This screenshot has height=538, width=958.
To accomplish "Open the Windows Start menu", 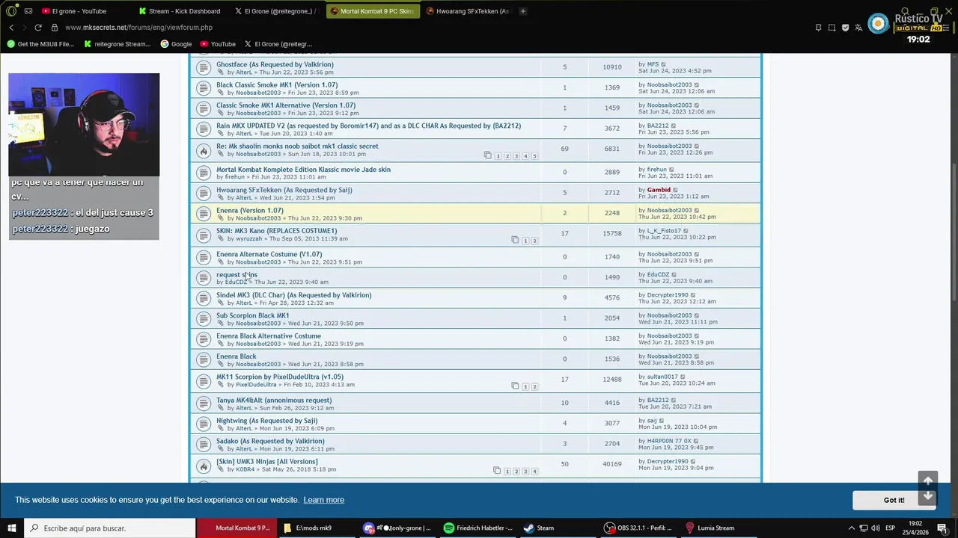I will coord(12,528).
